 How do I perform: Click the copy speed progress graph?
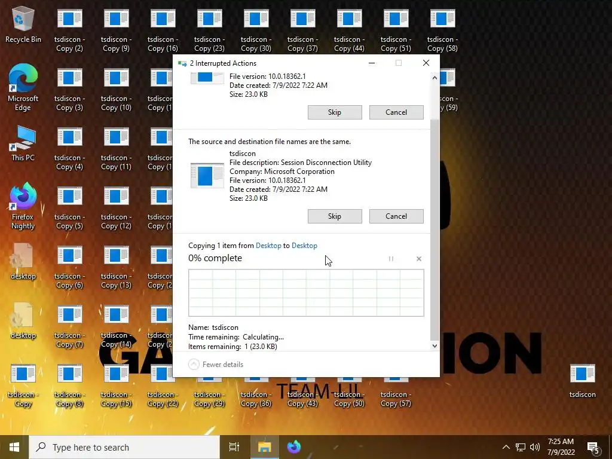(306, 293)
